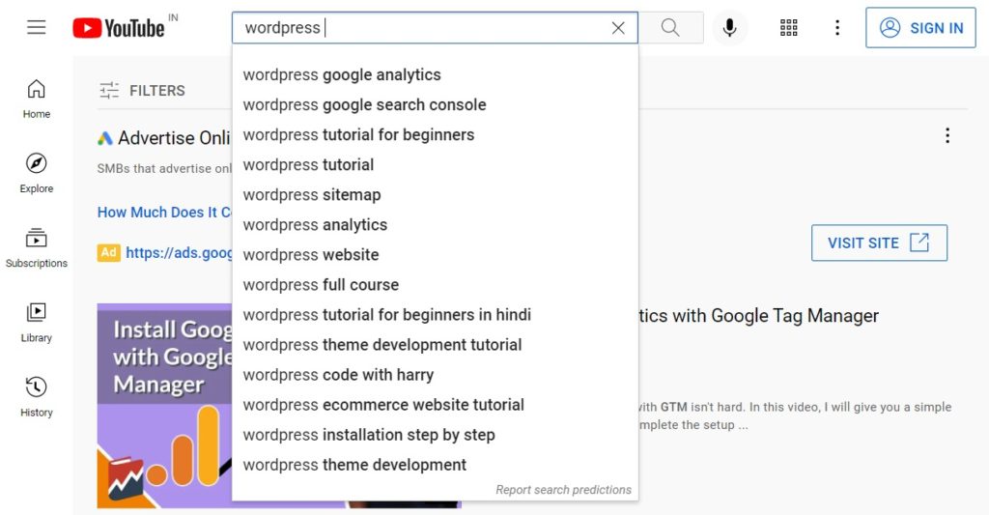
Task: Start voice search with microphone
Action: coord(729,28)
